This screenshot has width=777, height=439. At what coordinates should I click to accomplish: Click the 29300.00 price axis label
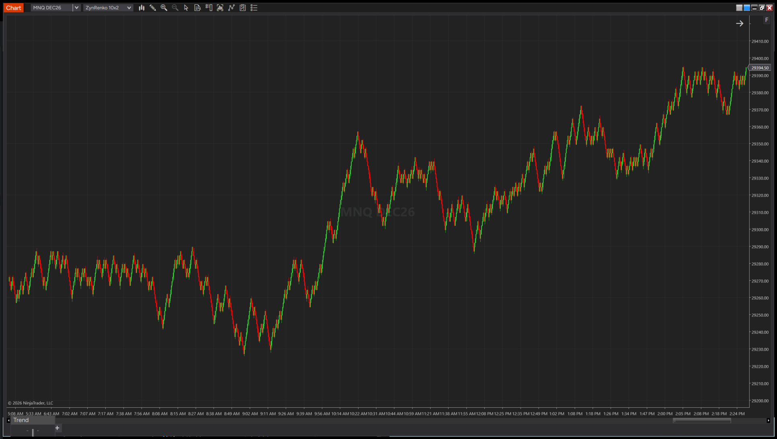[760, 230]
